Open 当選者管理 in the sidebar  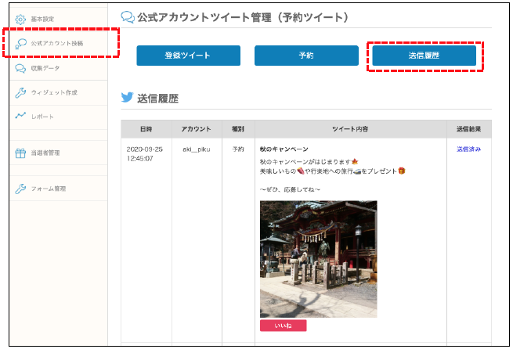pyautogui.click(x=59, y=153)
